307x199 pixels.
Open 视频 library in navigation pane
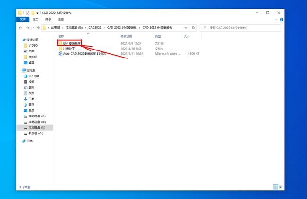point(29,82)
